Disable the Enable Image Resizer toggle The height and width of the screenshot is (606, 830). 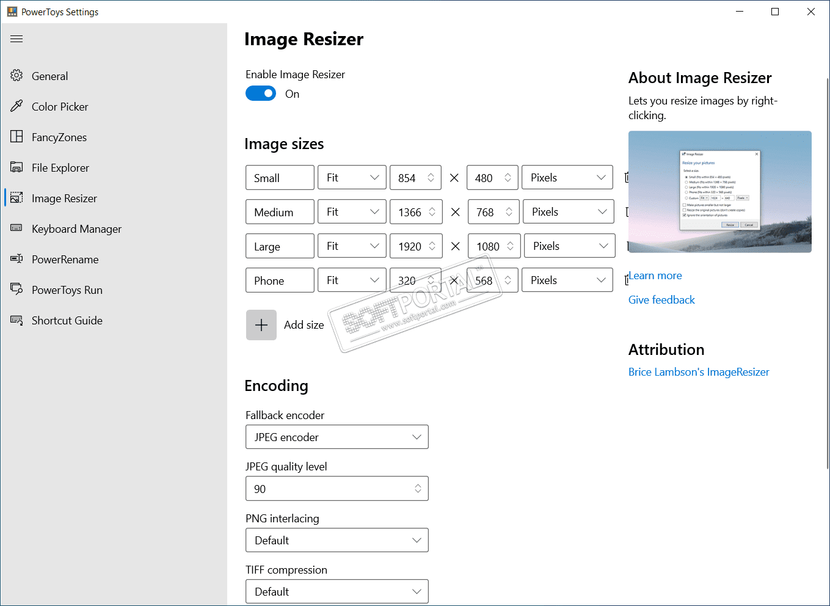(x=261, y=93)
